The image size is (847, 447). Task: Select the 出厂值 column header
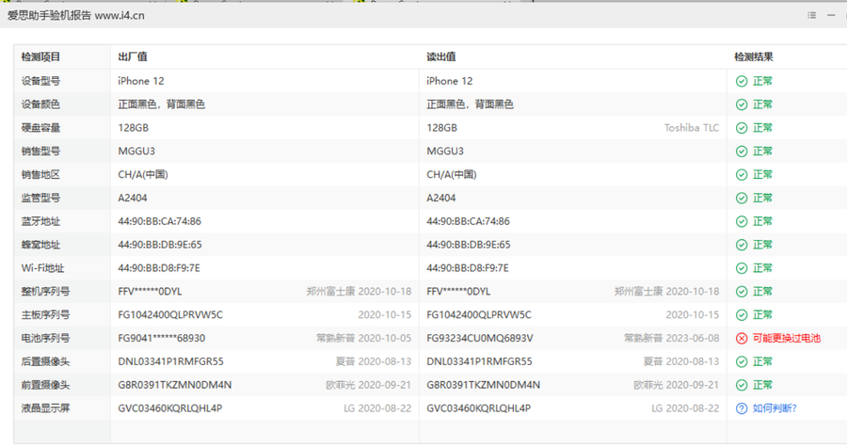133,57
